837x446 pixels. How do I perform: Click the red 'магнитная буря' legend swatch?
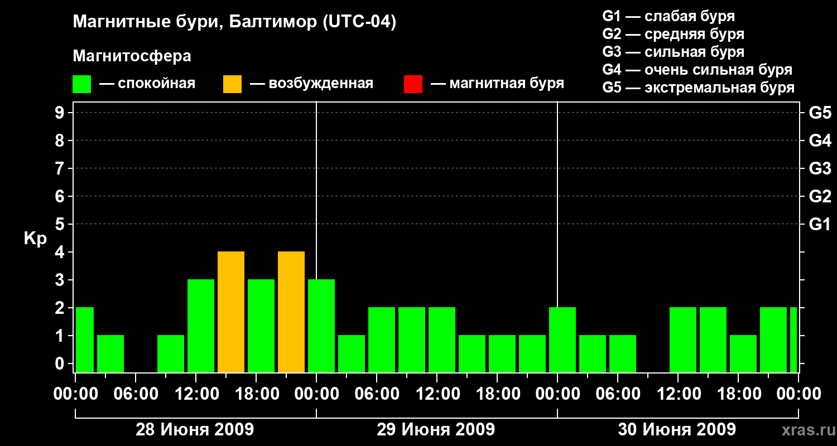(413, 84)
